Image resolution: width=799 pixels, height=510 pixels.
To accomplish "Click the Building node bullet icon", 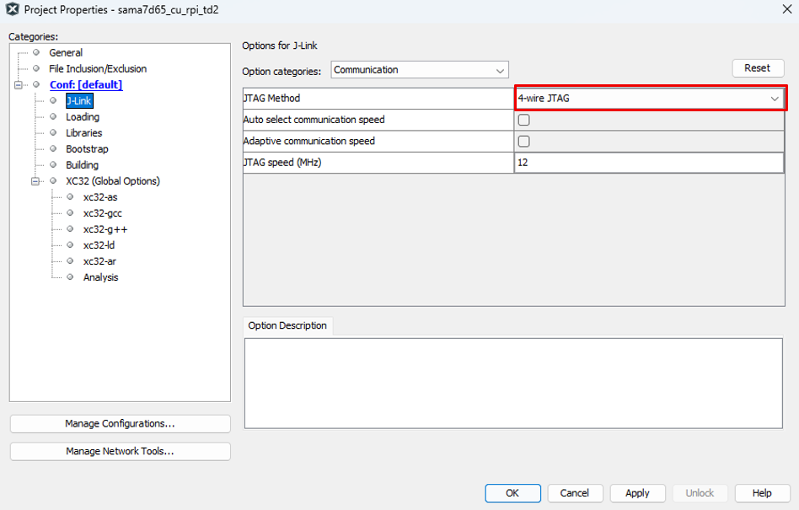I will (x=53, y=165).
